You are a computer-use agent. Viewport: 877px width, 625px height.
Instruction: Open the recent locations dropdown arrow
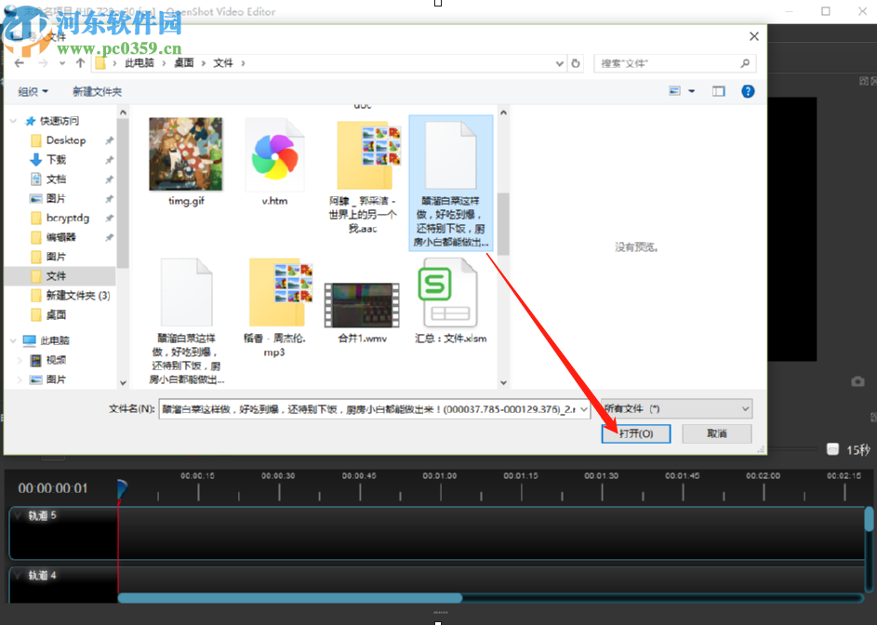pos(62,63)
